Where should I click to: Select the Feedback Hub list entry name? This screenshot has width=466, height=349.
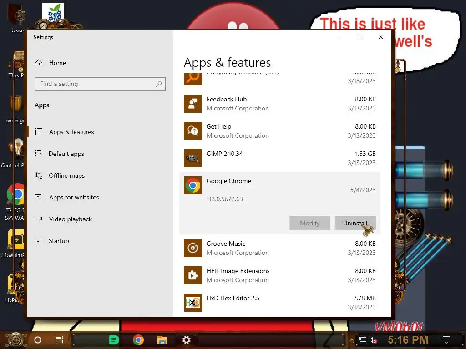click(x=227, y=99)
